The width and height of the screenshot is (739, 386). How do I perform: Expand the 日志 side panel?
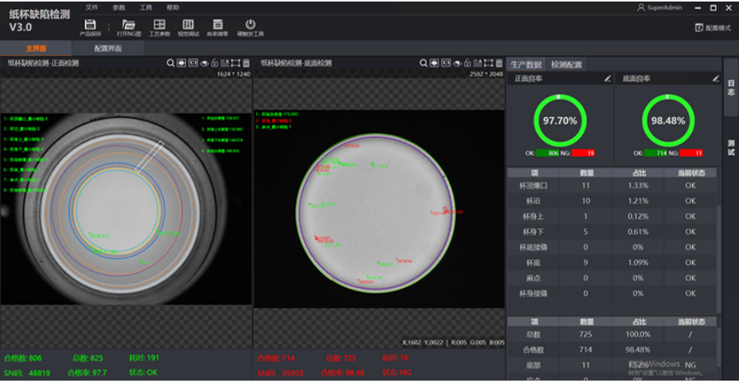click(x=731, y=87)
